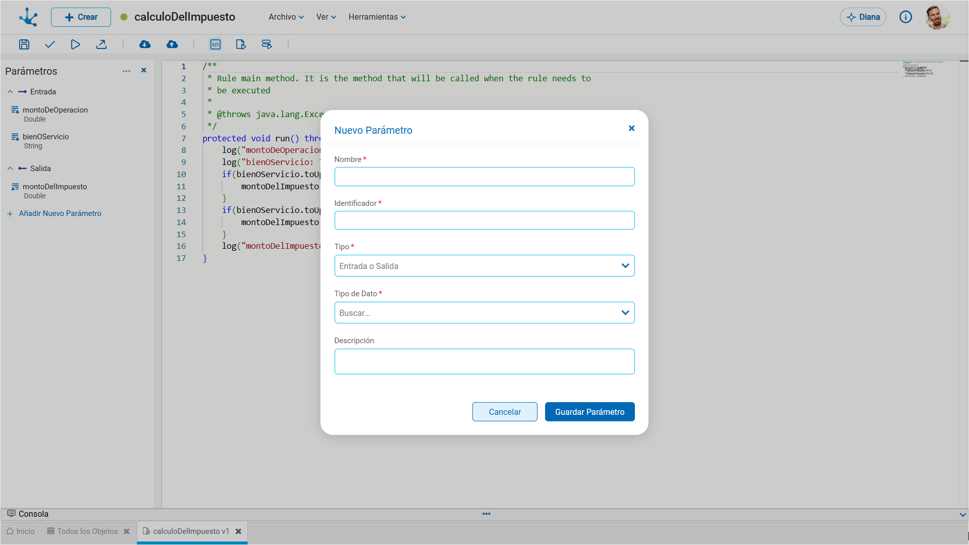Open the Tipo de Dato search dropdown
Screen dimensions: 969x545
(484, 313)
